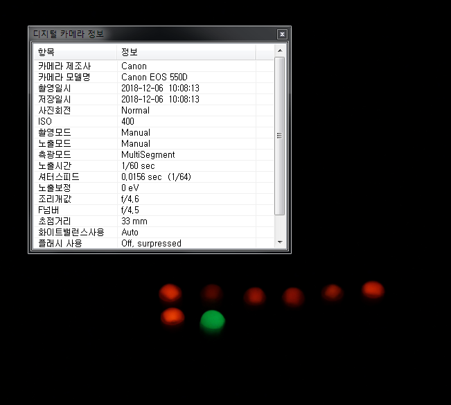Click the 카메라 모델명 row label
Image resolution: width=451 pixels, height=405 pixels.
click(x=64, y=77)
